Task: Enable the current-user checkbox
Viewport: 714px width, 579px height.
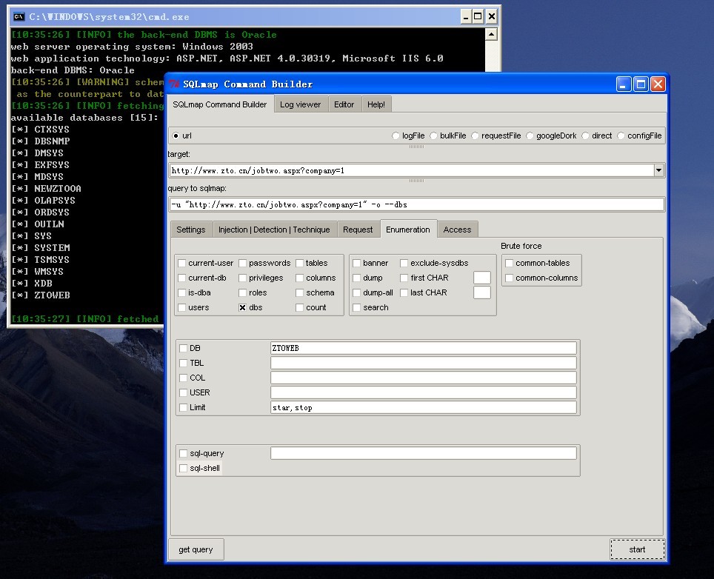Action: [x=182, y=263]
